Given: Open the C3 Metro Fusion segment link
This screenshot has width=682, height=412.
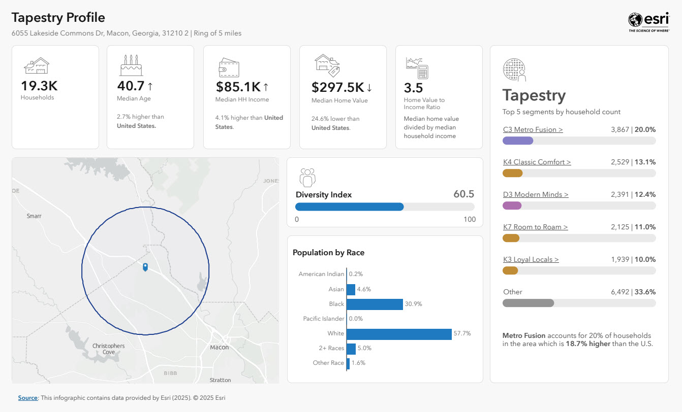Looking at the screenshot, I should 533,129.
